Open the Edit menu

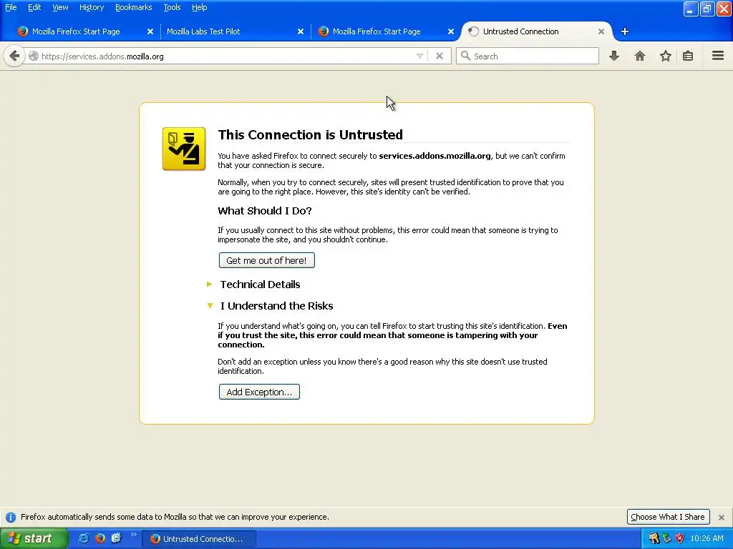tap(34, 7)
